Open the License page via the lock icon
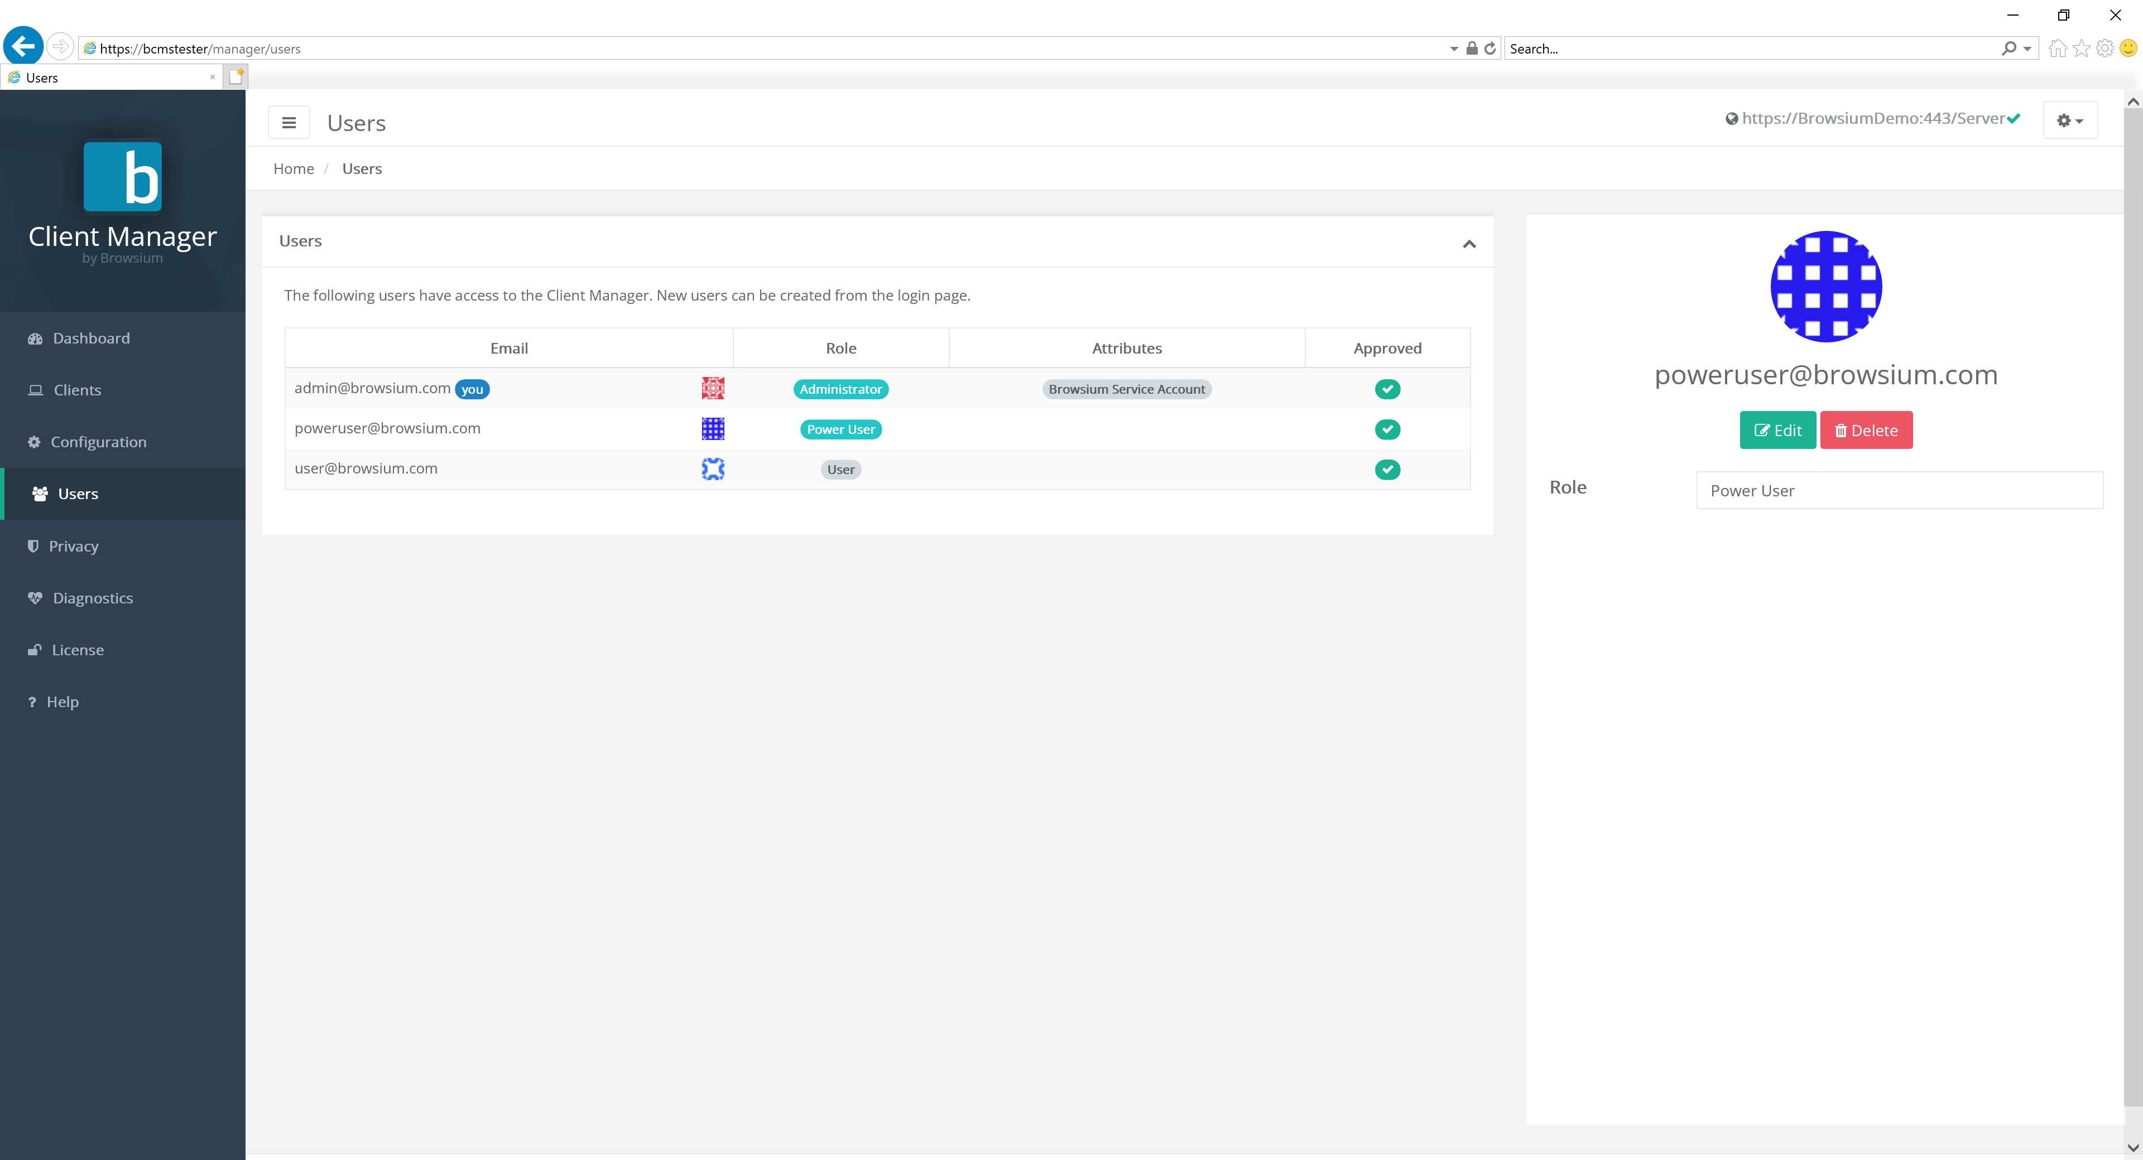 35,650
